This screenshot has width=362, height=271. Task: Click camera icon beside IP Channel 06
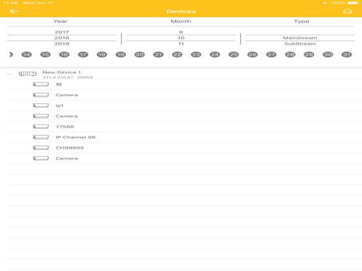(x=41, y=137)
